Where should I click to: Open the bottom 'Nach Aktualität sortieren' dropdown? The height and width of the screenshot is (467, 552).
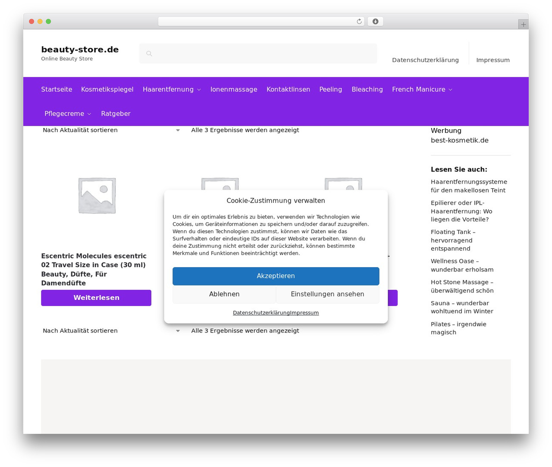[112, 331]
